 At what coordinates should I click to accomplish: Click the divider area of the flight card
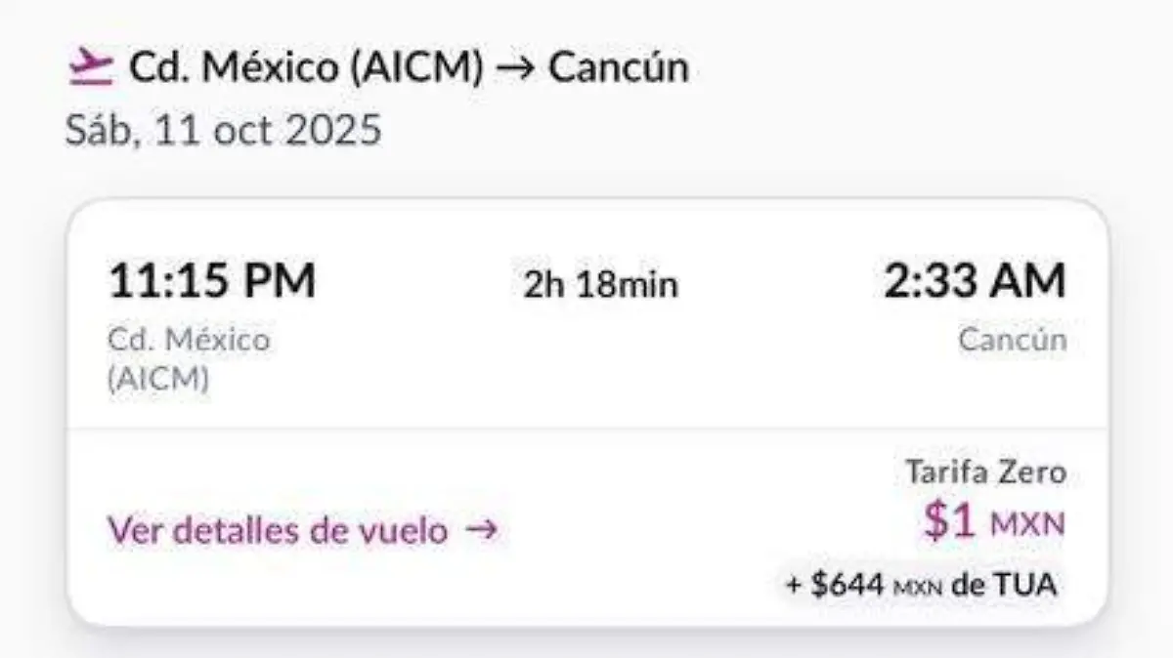tap(586, 427)
